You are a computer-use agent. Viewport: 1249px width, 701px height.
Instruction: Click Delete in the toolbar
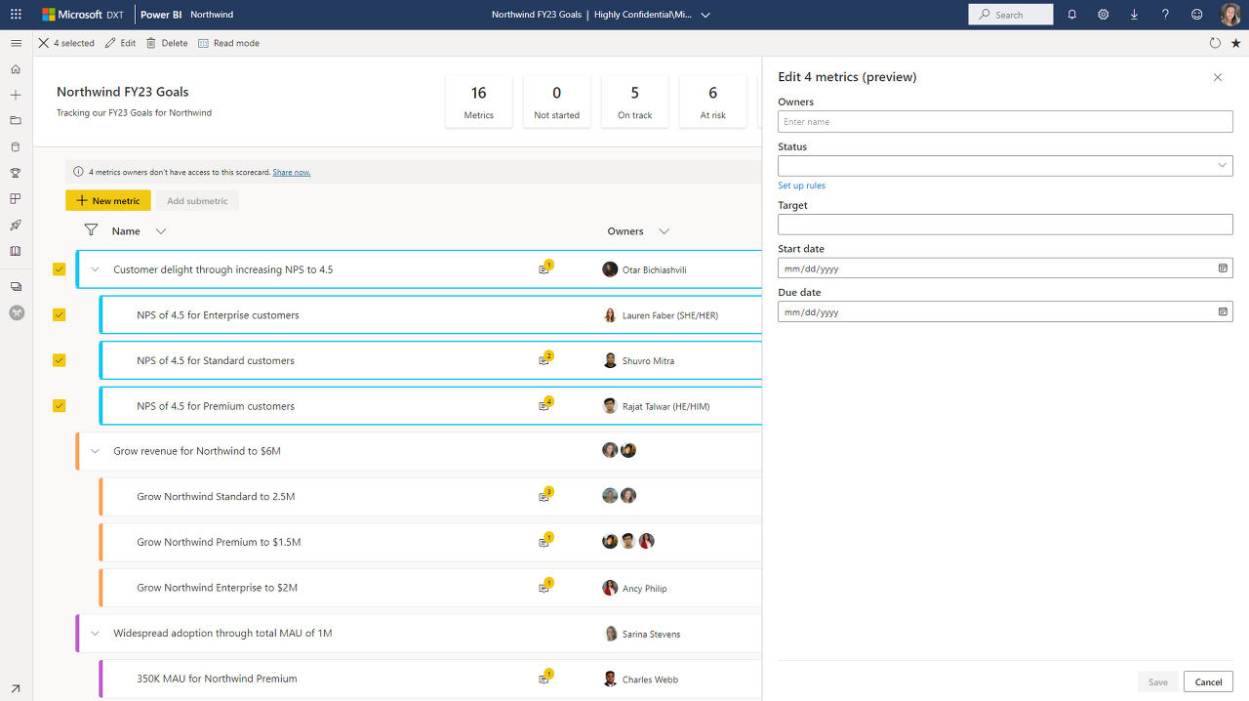(x=167, y=43)
